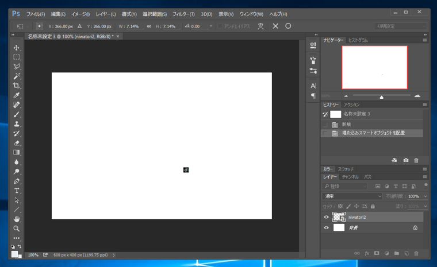Select the Zoom tool in toolbar
This screenshot has height=267, width=437.
coord(17,229)
